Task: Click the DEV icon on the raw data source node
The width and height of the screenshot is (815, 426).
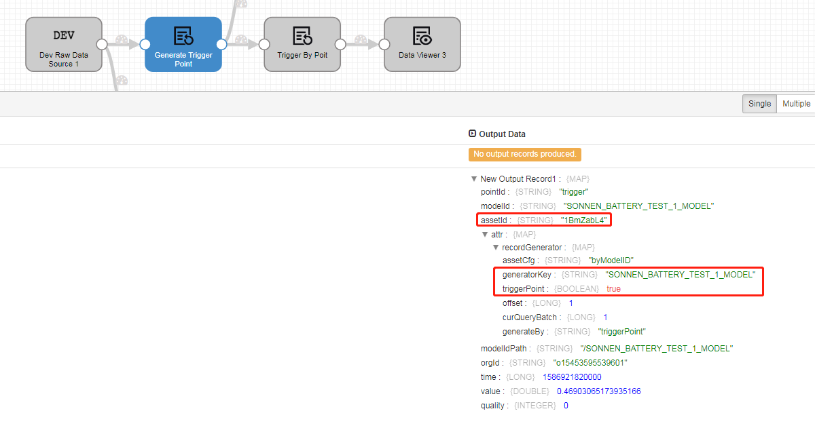Action: coord(64,35)
